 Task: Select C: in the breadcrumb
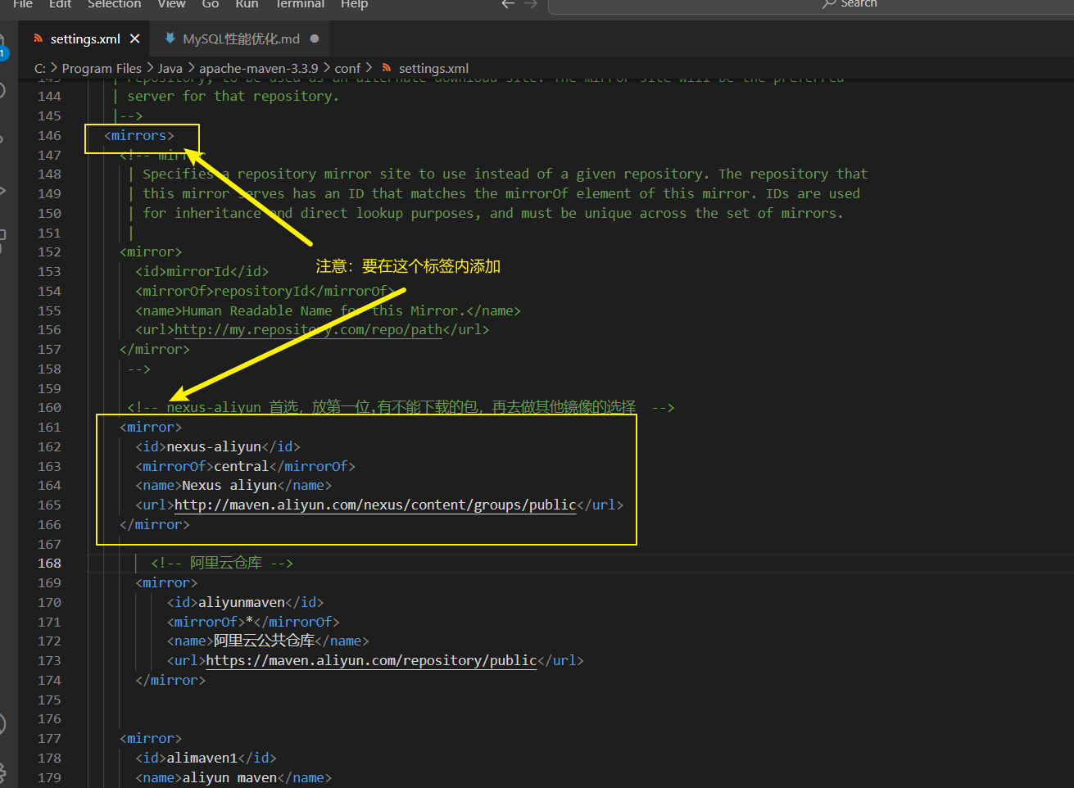[40, 68]
